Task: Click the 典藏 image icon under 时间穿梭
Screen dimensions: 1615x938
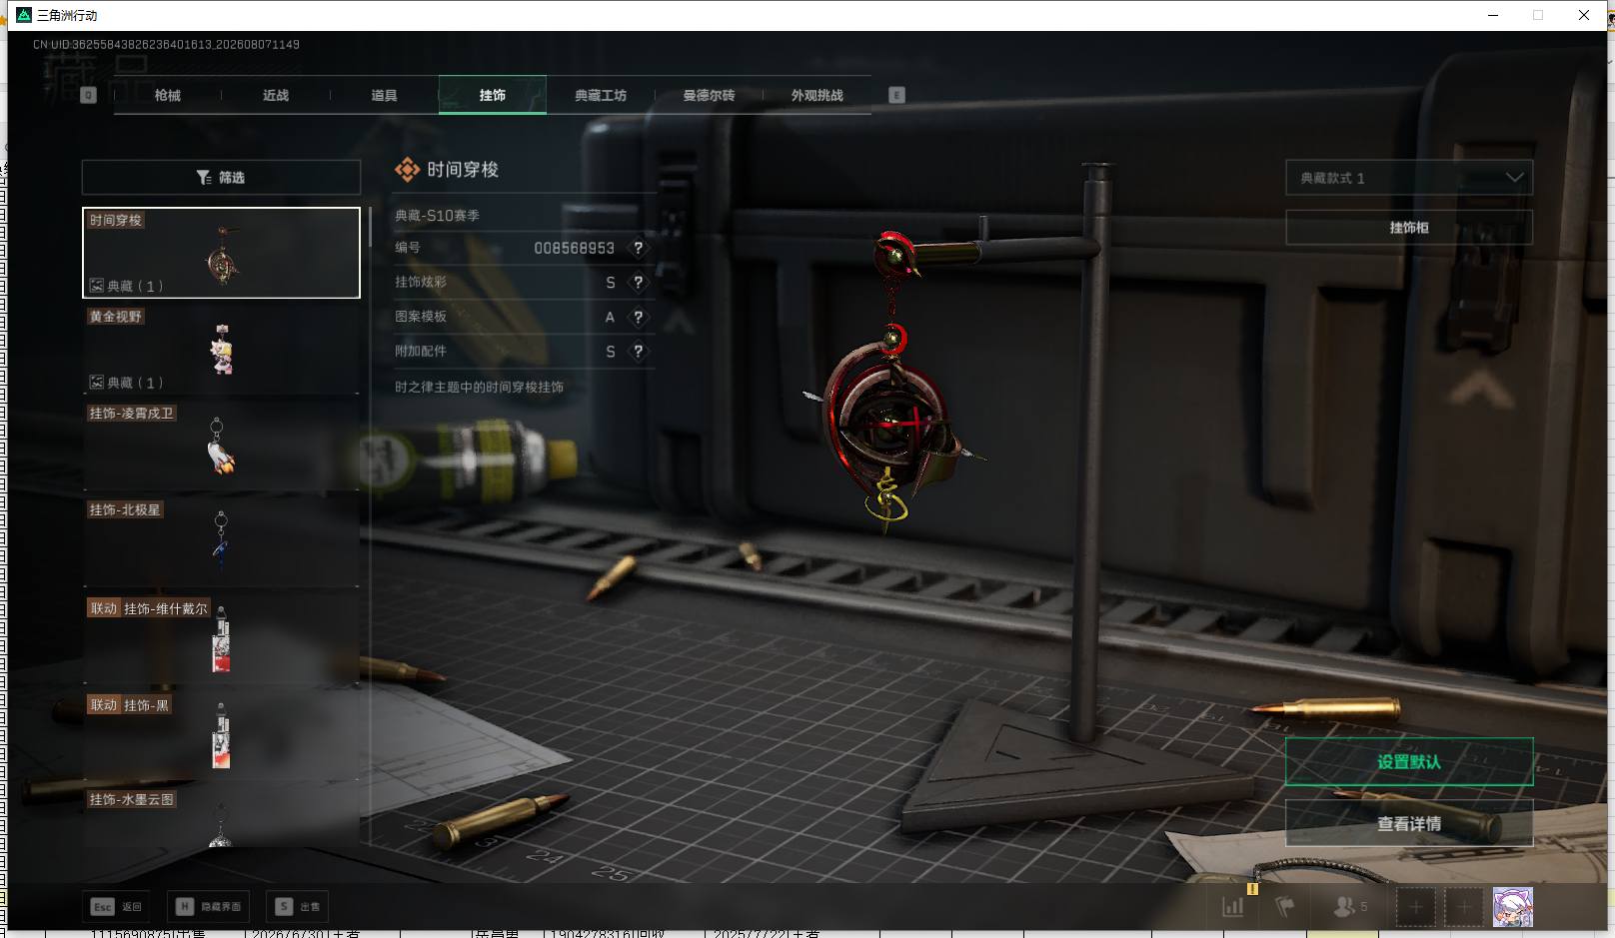Action: [97, 286]
